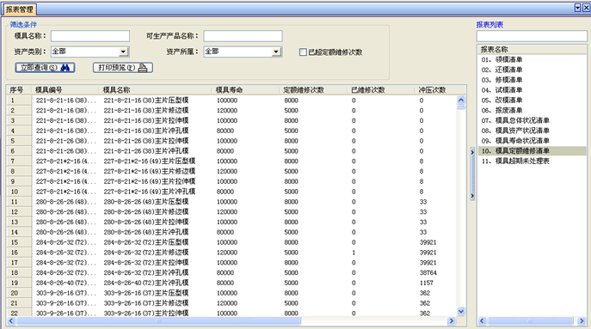This screenshot has height=329, width=591.
Task: Select row number 7 header cell
Action: point(19,161)
